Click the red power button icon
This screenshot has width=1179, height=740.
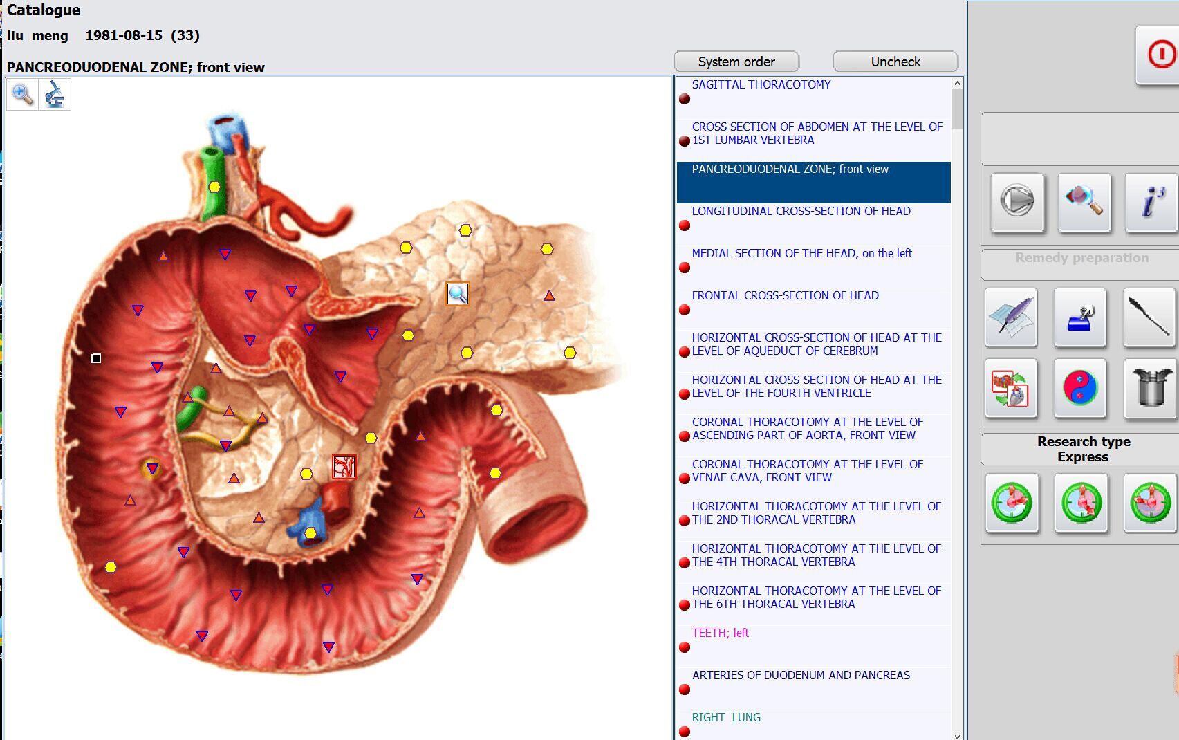click(x=1161, y=55)
